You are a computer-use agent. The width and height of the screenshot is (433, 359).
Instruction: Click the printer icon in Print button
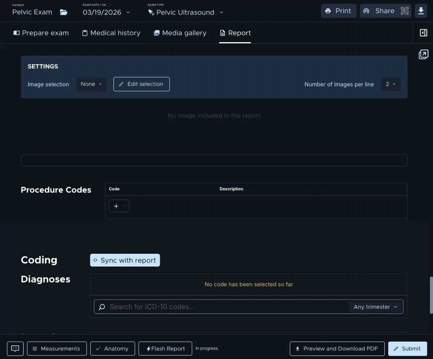328,11
